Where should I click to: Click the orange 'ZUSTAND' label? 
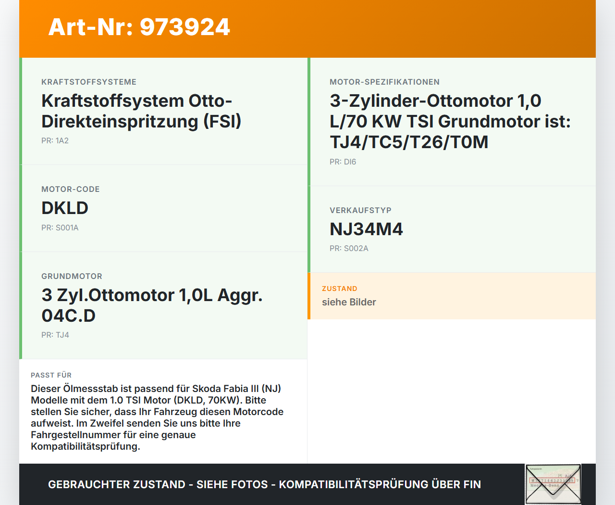[x=340, y=289]
